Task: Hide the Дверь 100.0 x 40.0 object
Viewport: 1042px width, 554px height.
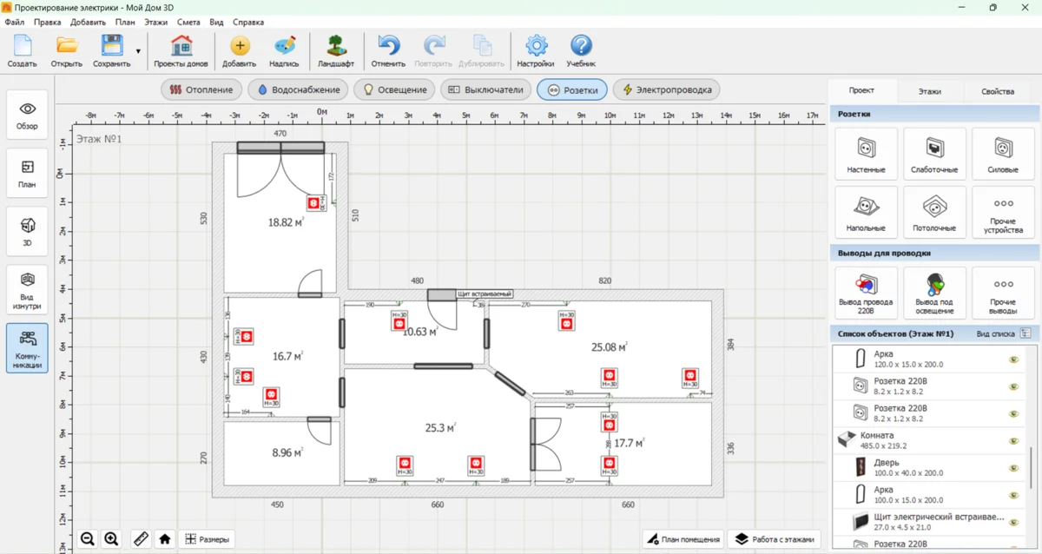Action: [1012, 468]
